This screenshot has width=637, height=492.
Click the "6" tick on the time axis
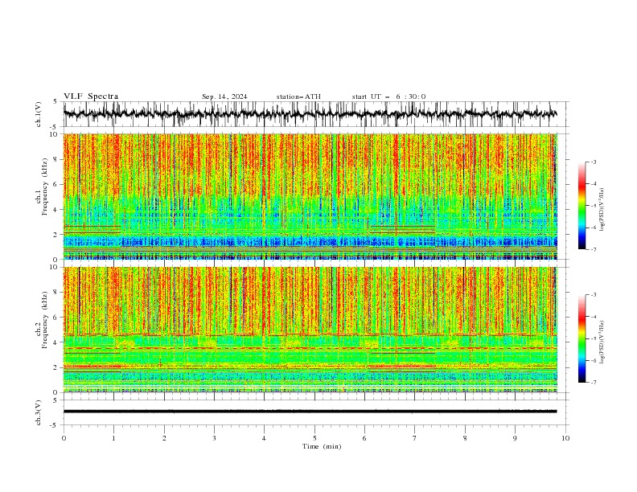364,438
